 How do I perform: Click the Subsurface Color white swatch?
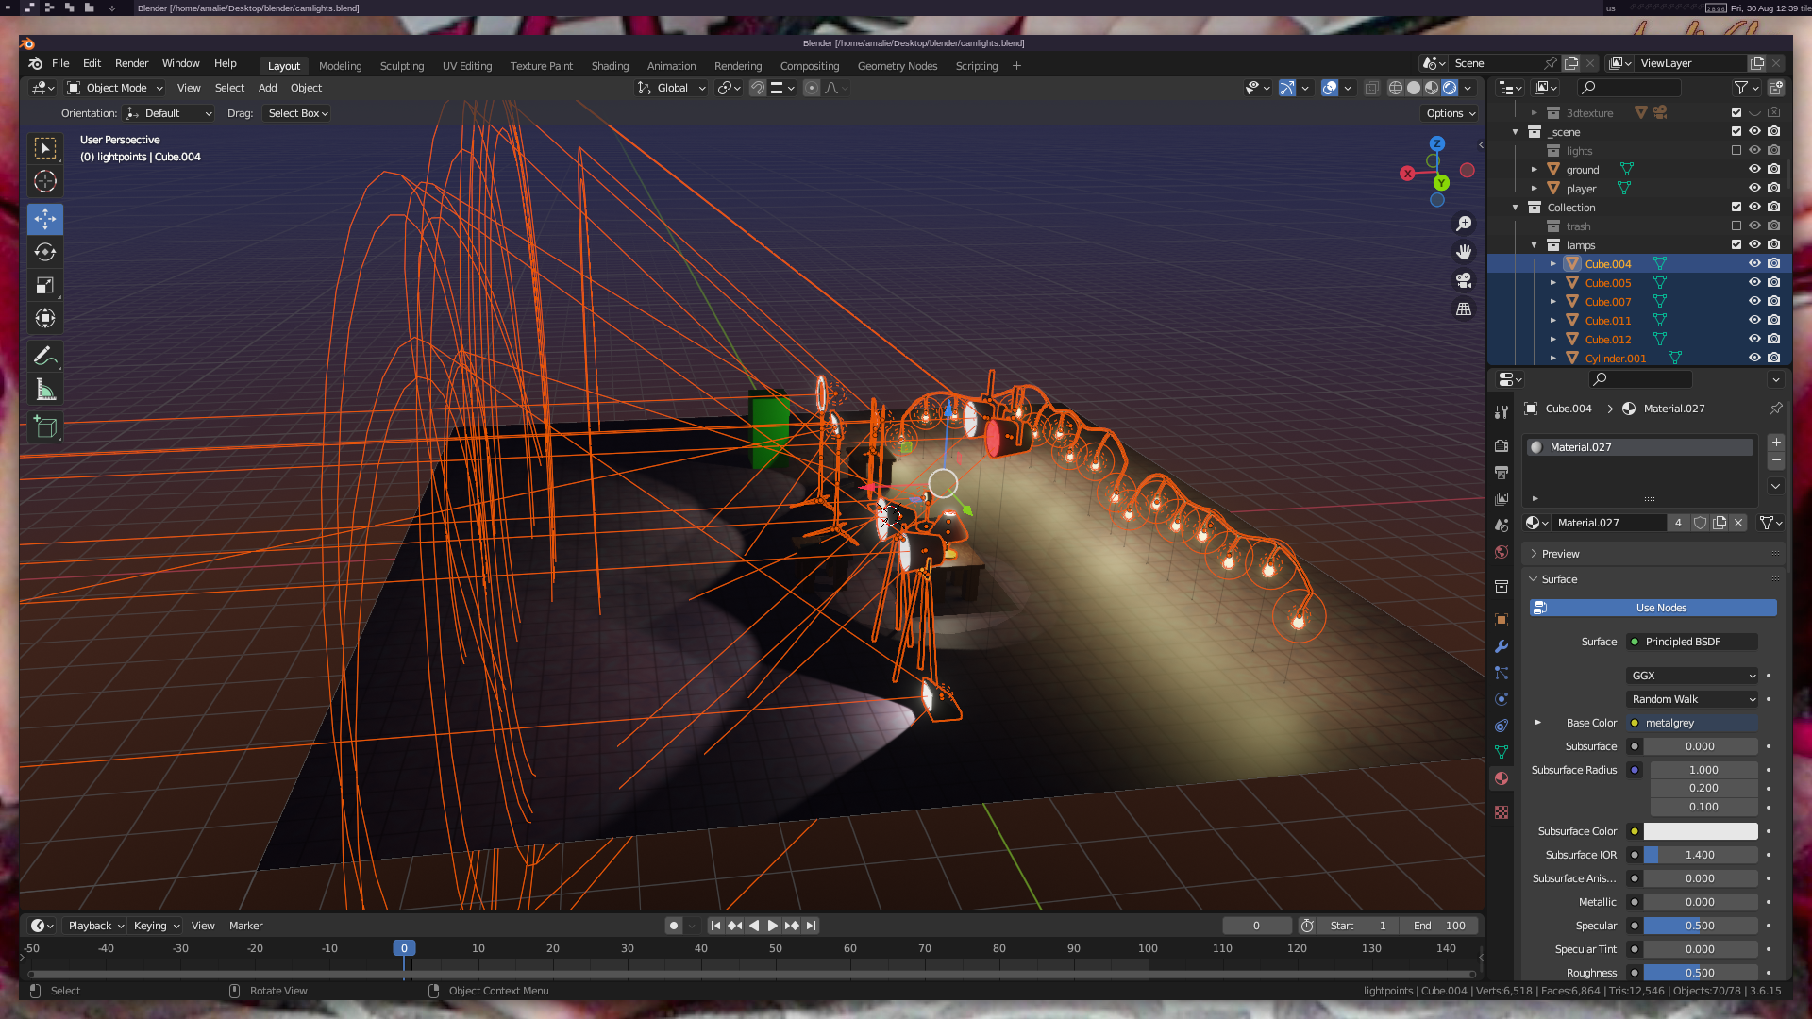(x=1701, y=831)
